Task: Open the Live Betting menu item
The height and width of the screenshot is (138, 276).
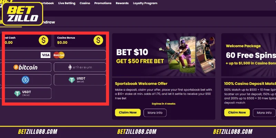Action: point(67,3)
